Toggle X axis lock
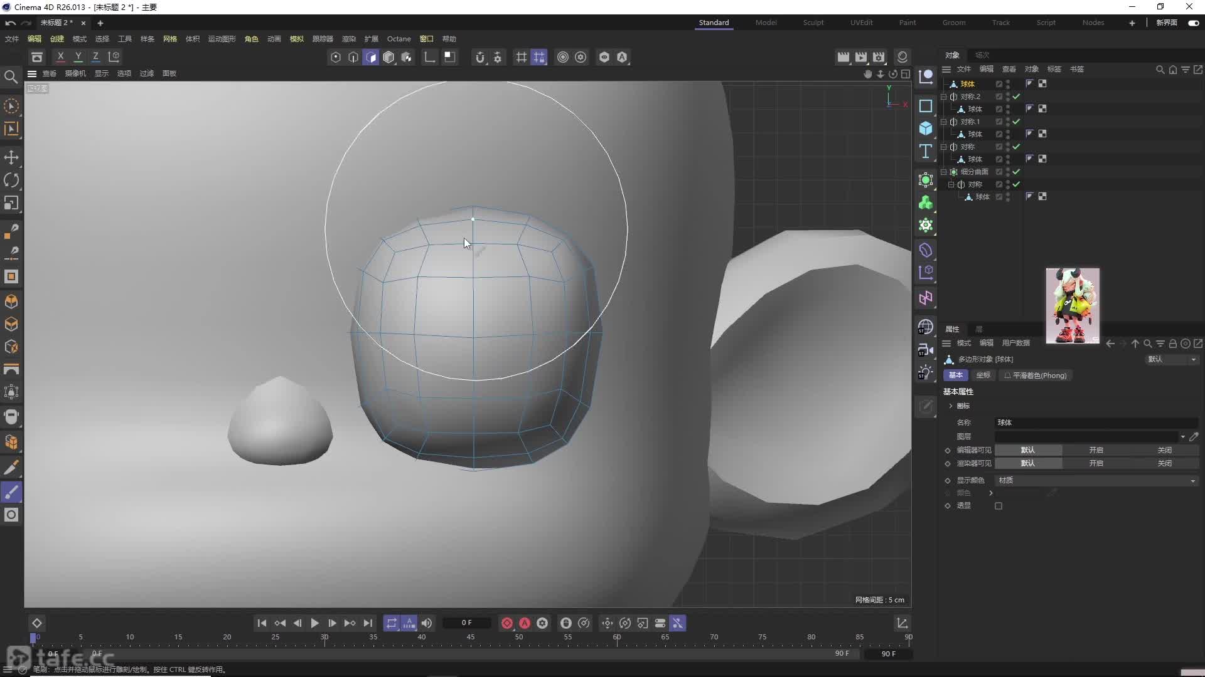Screen dimensions: 1205x677 coord(60,57)
